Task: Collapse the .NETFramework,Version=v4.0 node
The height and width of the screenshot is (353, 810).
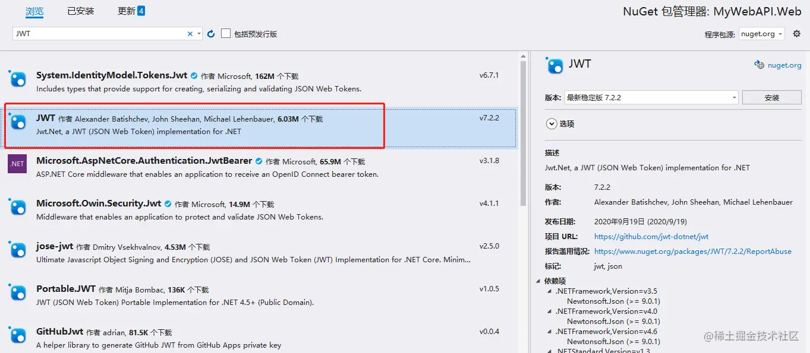Action: point(549,311)
